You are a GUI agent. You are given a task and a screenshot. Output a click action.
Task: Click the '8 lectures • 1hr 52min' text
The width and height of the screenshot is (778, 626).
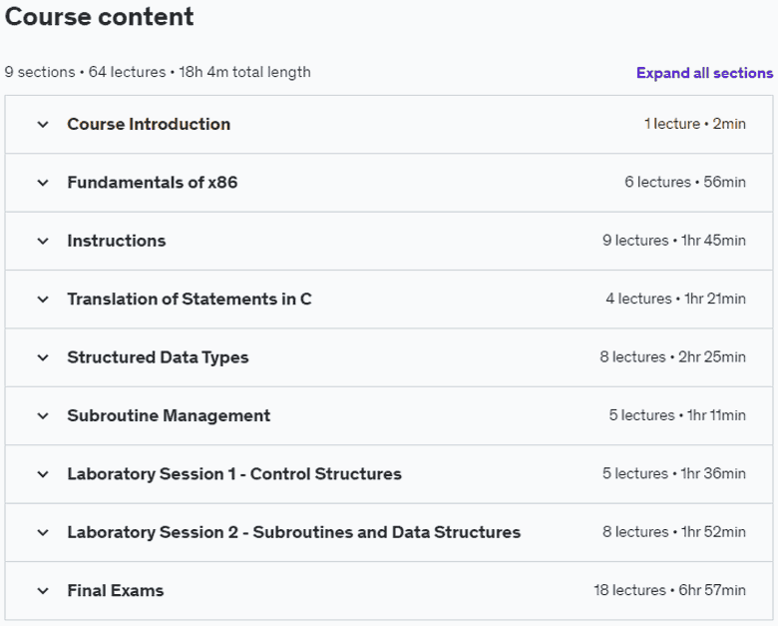(x=674, y=532)
